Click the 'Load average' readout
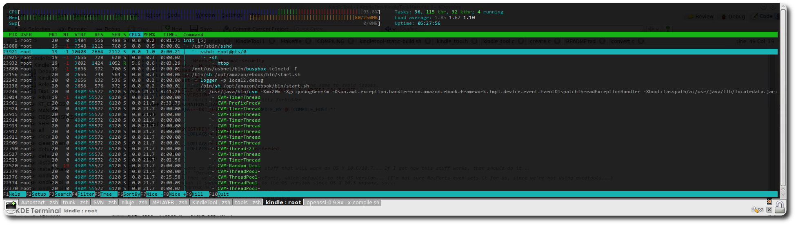The height and width of the screenshot is (225, 796). [435, 17]
